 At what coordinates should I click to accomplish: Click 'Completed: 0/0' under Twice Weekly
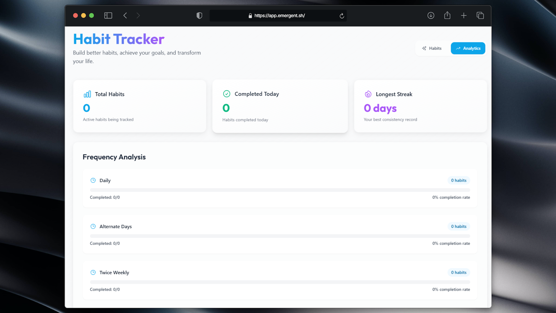coord(105,289)
